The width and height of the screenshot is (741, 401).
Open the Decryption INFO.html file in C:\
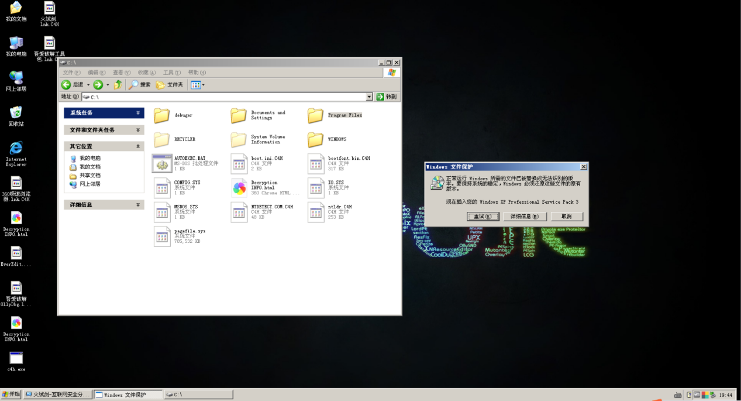click(x=240, y=187)
